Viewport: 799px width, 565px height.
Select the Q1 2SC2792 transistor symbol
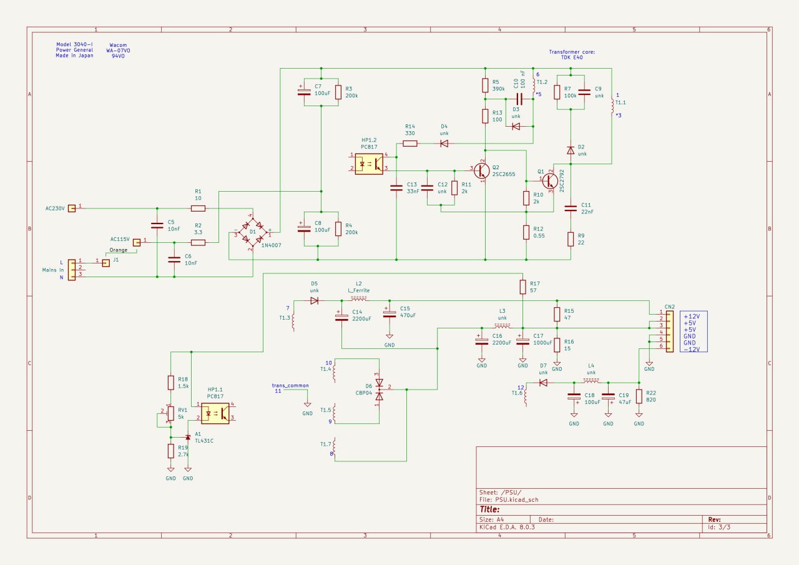[550, 180]
